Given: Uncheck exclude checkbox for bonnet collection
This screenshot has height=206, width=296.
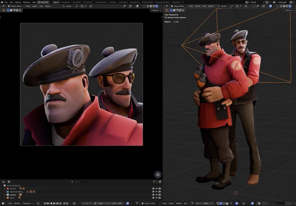Looking at the screenshot, I should tap(153, 189).
